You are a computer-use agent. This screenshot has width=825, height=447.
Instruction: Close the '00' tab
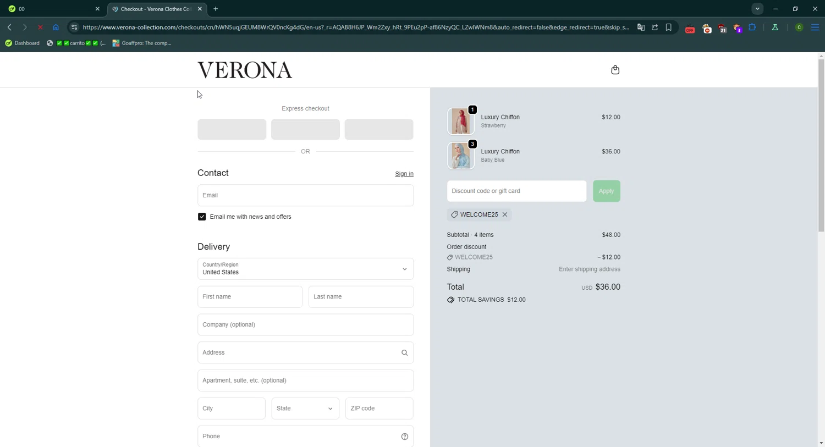97,9
